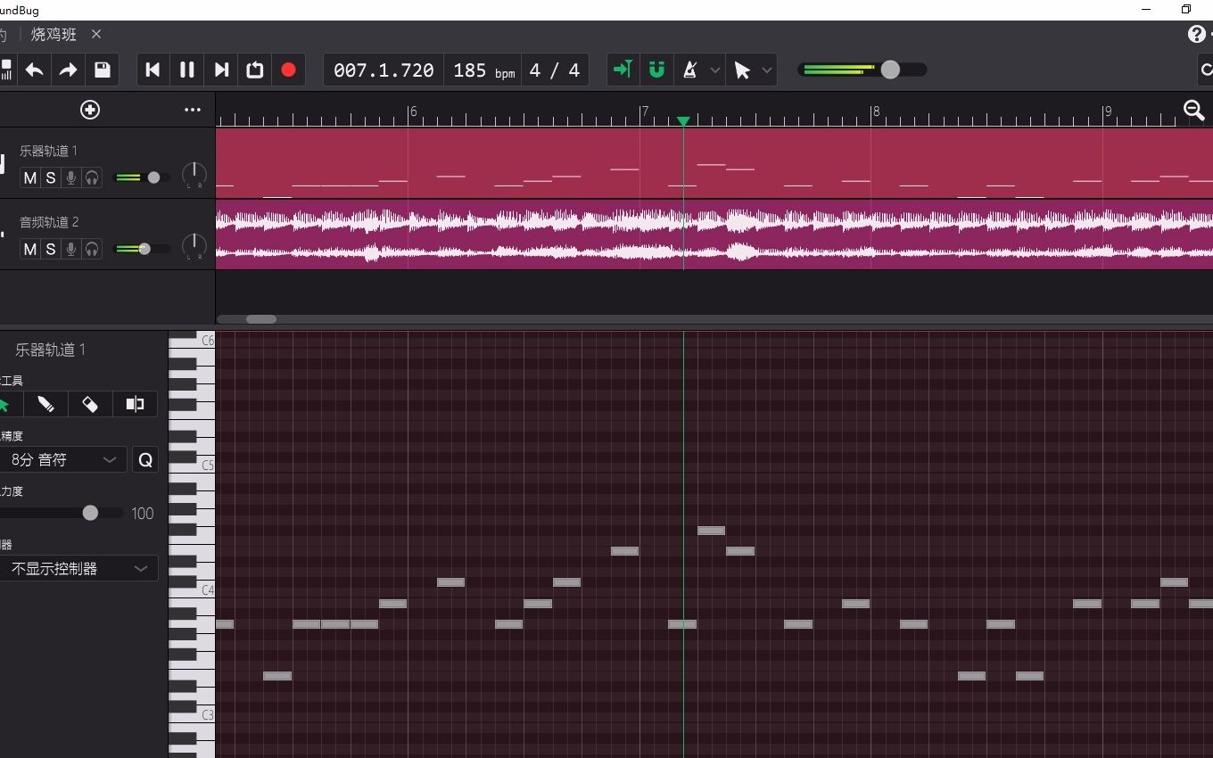
Task: Arm recording on 乐器轨道 1 with the microphone
Action: click(x=71, y=177)
